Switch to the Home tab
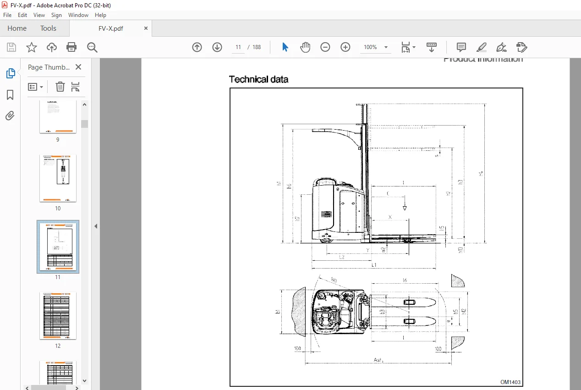The width and height of the screenshot is (581, 390). pyautogui.click(x=17, y=28)
